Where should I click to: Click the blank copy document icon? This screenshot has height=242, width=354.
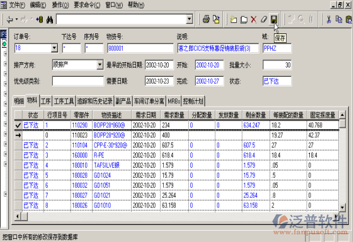click(244, 20)
